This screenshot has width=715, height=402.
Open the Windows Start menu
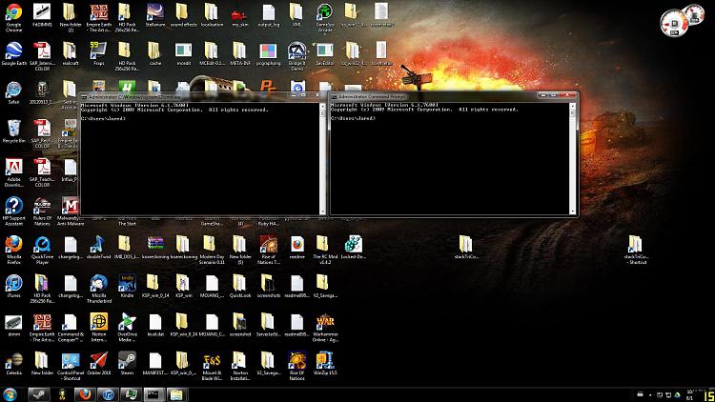[10, 394]
